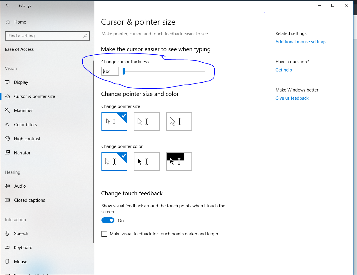Click the search magnifier icon in the Find a setting box
This screenshot has width=357, height=275.
click(85, 36)
